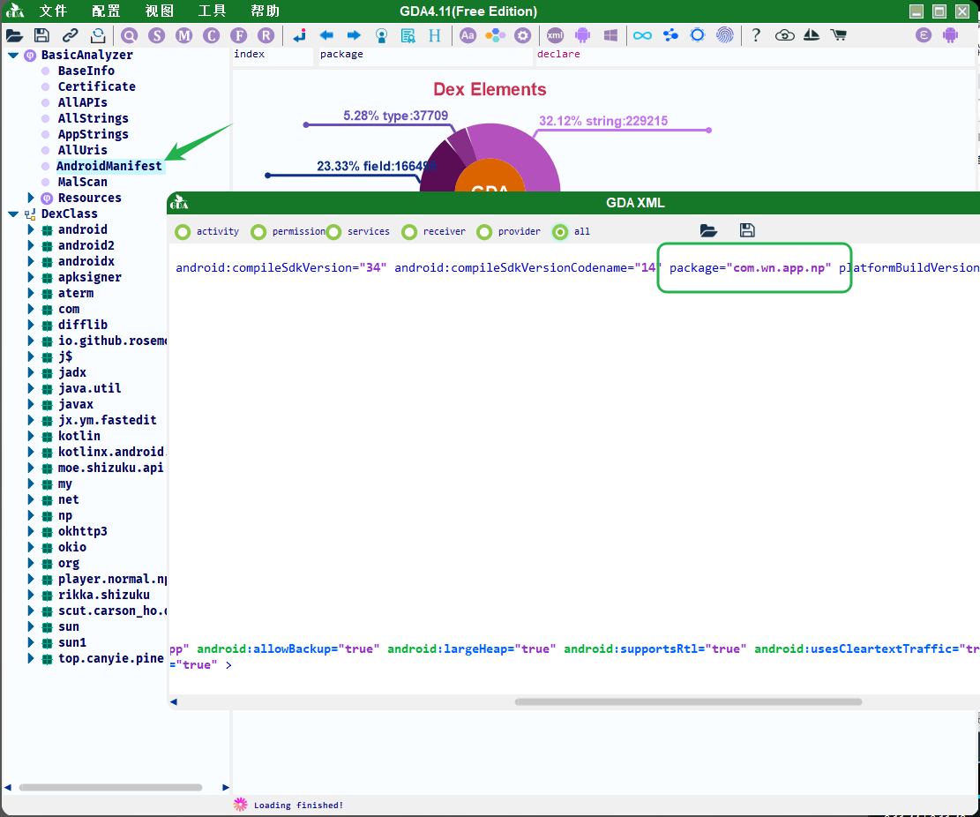Open the Certificate item in BasicAnalyzer
The width and height of the screenshot is (980, 817).
(97, 86)
